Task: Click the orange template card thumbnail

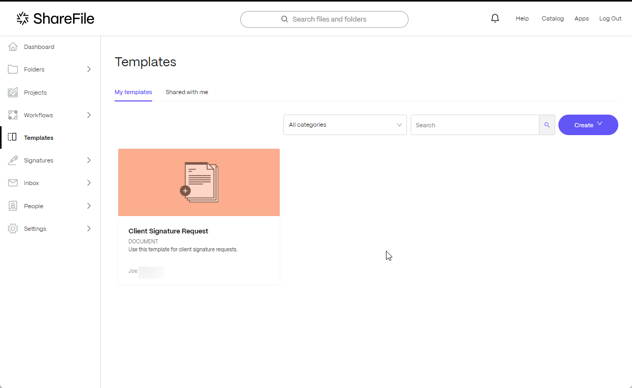Action: pyautogui.click(x=199, y=182)
